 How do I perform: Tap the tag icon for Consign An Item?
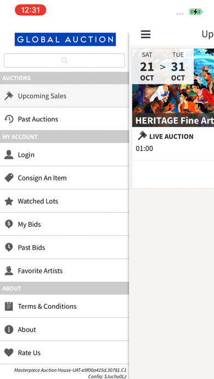9,178
